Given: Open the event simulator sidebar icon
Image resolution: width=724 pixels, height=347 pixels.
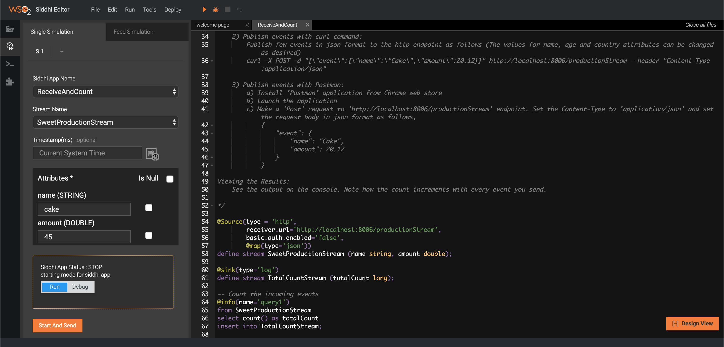Looking at the screenshot, I should 10,46.
